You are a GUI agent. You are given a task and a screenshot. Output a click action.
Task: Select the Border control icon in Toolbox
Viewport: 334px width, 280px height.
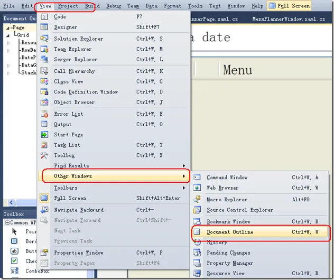[x=14, y=241]
